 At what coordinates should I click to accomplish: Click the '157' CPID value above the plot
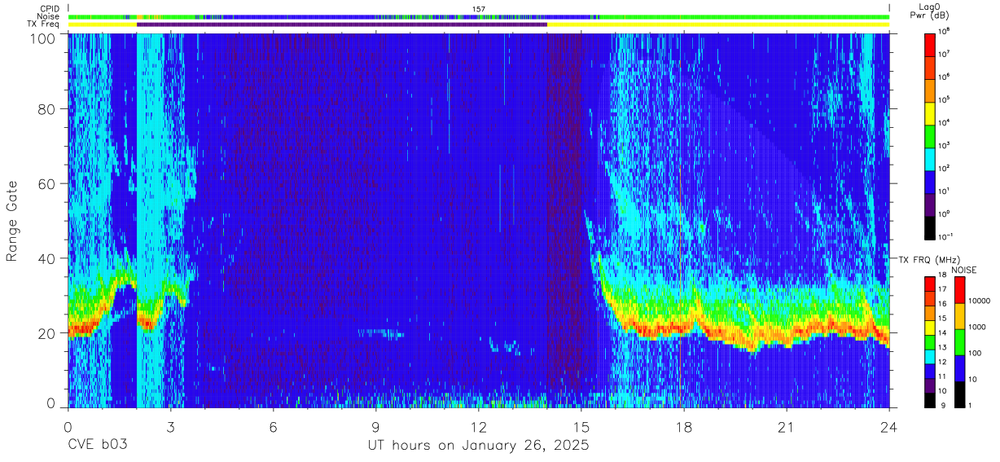coord(478,9)
